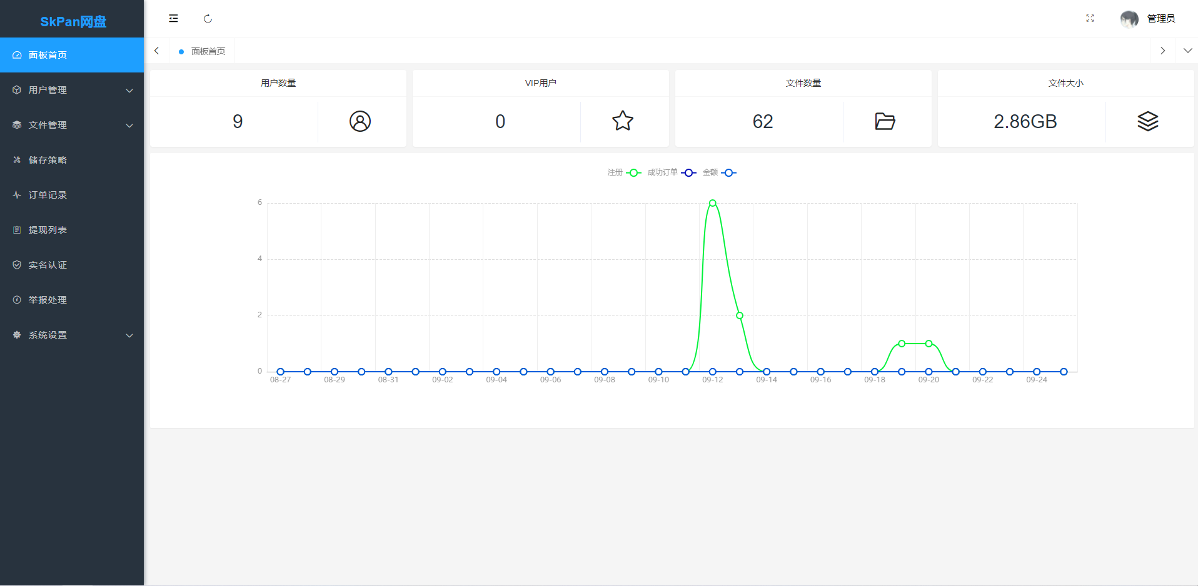
Task: Toggle fullscreen mode icon
Action: [x=1090, y=19]
